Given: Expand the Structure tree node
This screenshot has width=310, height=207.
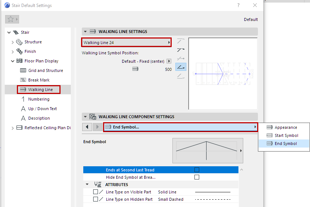Looking at the screenshot, I should (x=13, y=42).
